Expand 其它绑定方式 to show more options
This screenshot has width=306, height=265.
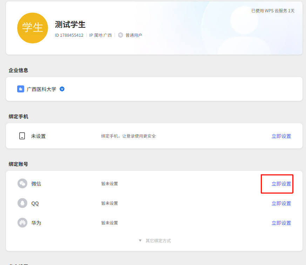coord(155,240)
